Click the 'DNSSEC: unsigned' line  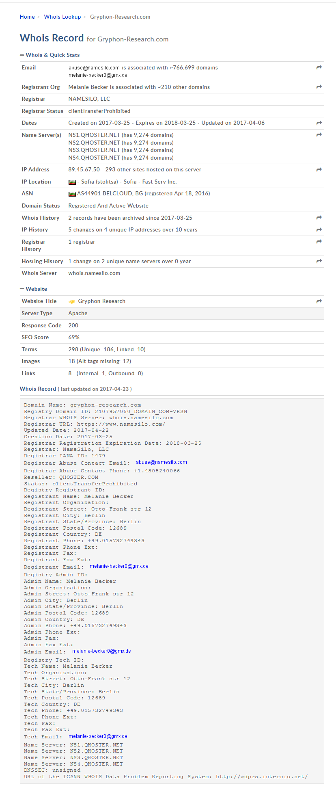pos(52,770)
